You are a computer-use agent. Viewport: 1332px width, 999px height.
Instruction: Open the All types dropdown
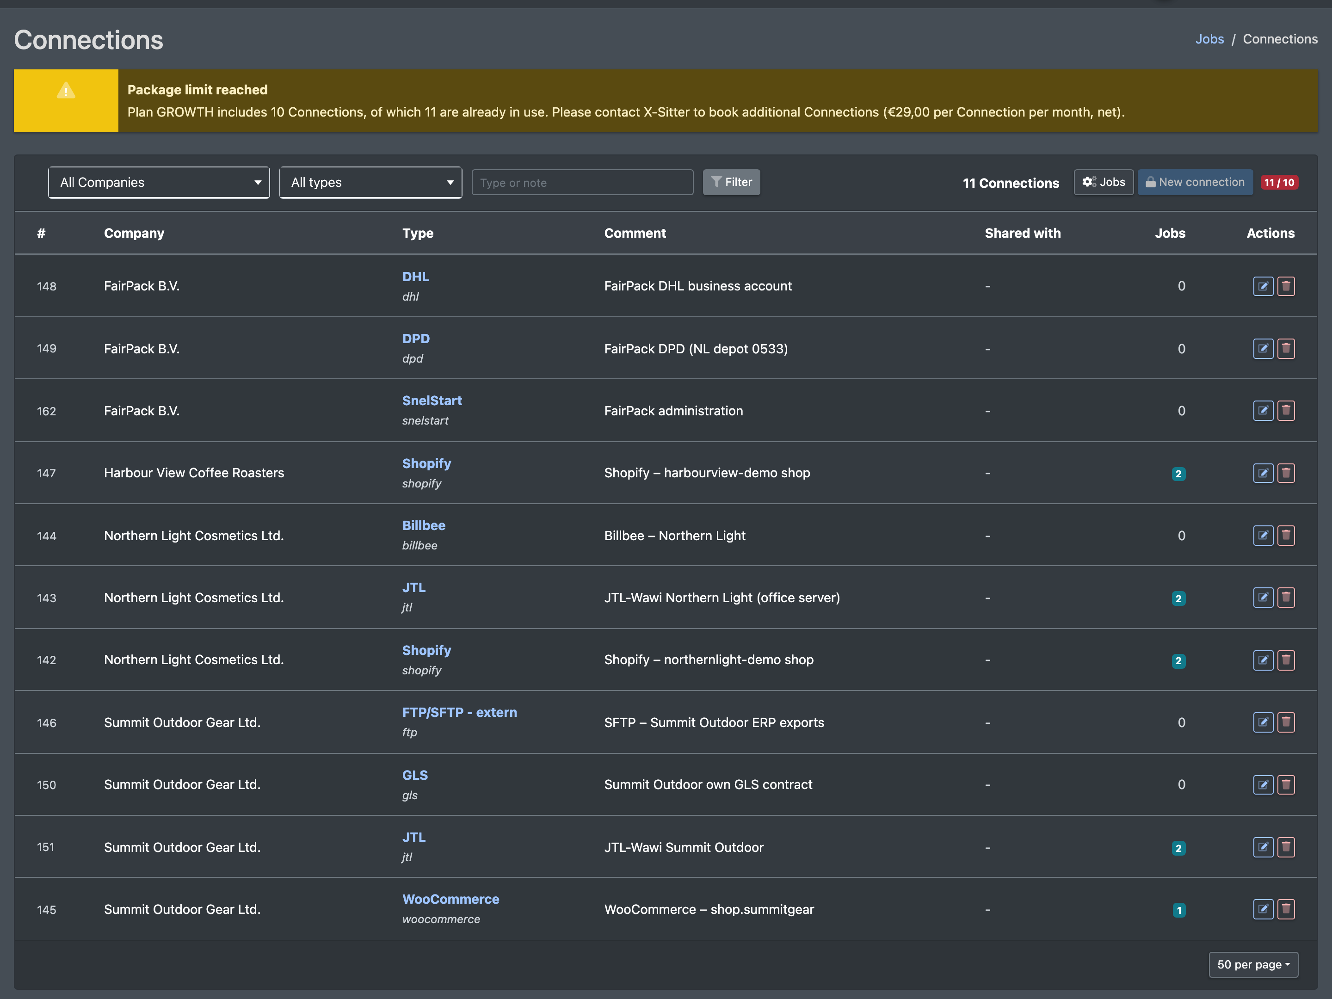click(370, 183)
